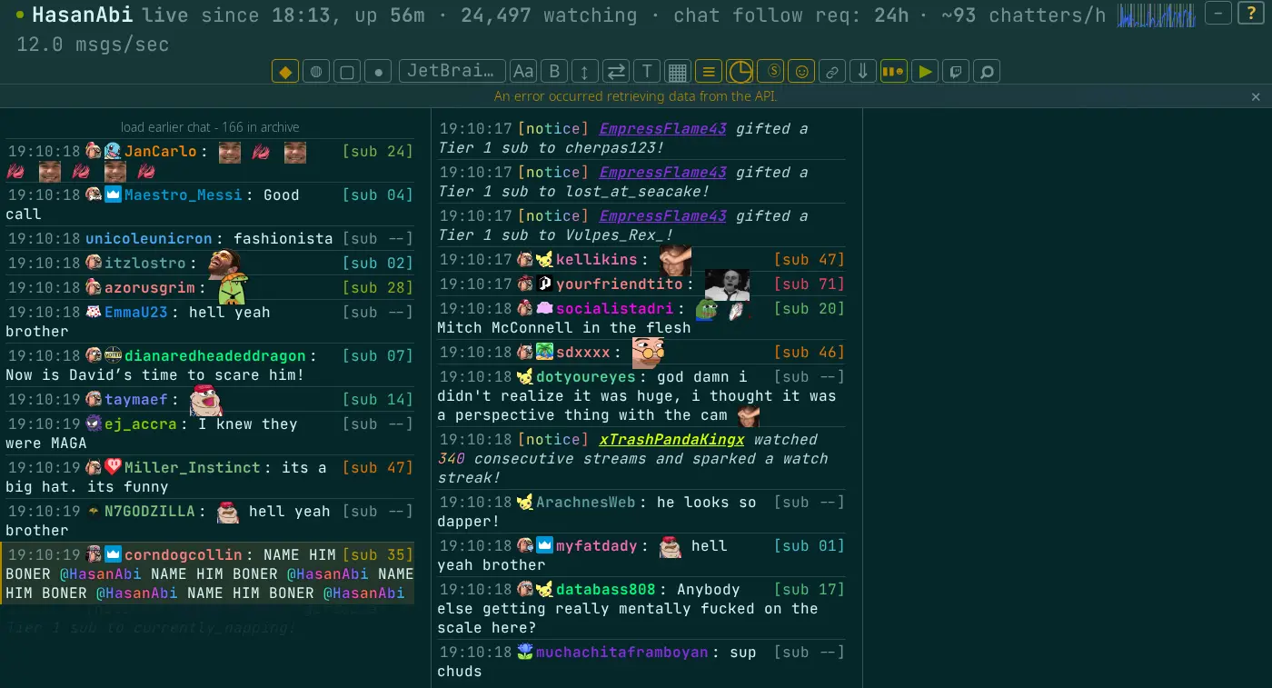This screenshot has height=688, width=1272.
Task: Dismiss the API error banner
Action: click(x=1256, y=96)
